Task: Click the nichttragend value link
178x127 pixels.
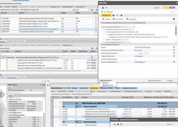Action: [139, 56]
